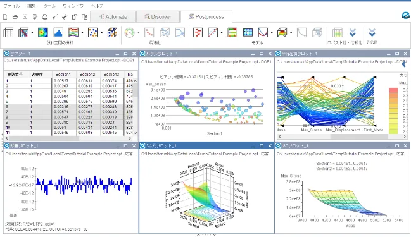Select row number 10 in summary table
The height and width of the screenshot is (237, 411).
(16, 128)
